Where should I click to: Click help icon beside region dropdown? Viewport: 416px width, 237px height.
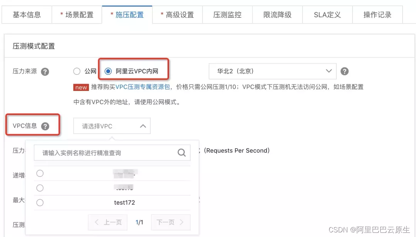344,71
